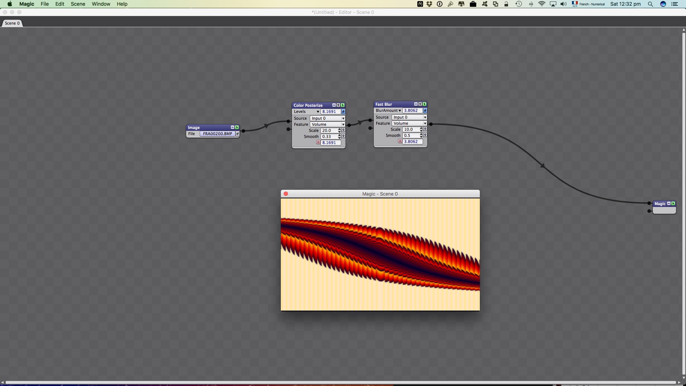This screenshot has height=386, width=686.
Task: Open Dropbox in the menu bar
Action: (429, 4)
